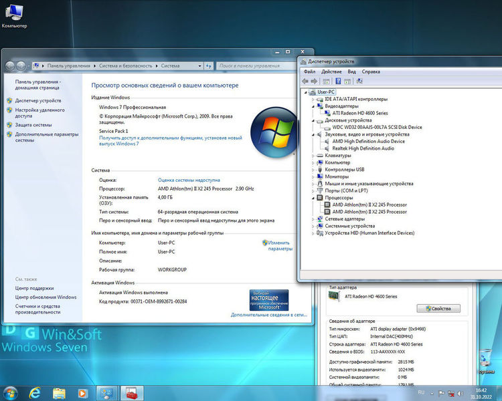Click the blue Help toolbar icon in Device Manager
This screenshot has height=401, width=502.
coord(338,82)
